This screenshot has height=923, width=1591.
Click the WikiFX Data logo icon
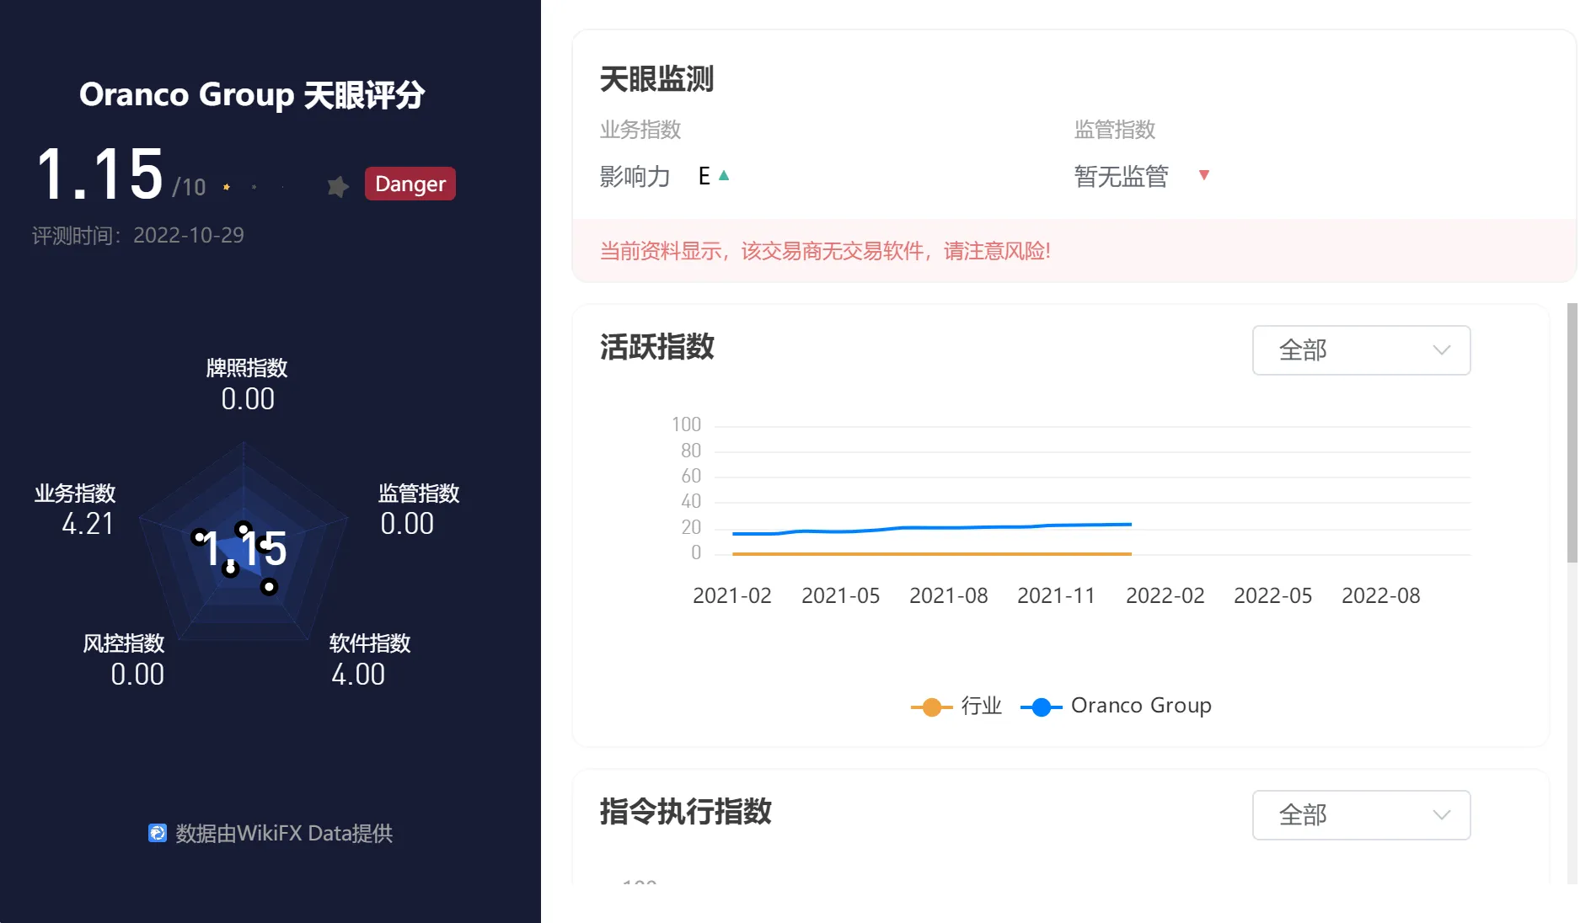158,833
